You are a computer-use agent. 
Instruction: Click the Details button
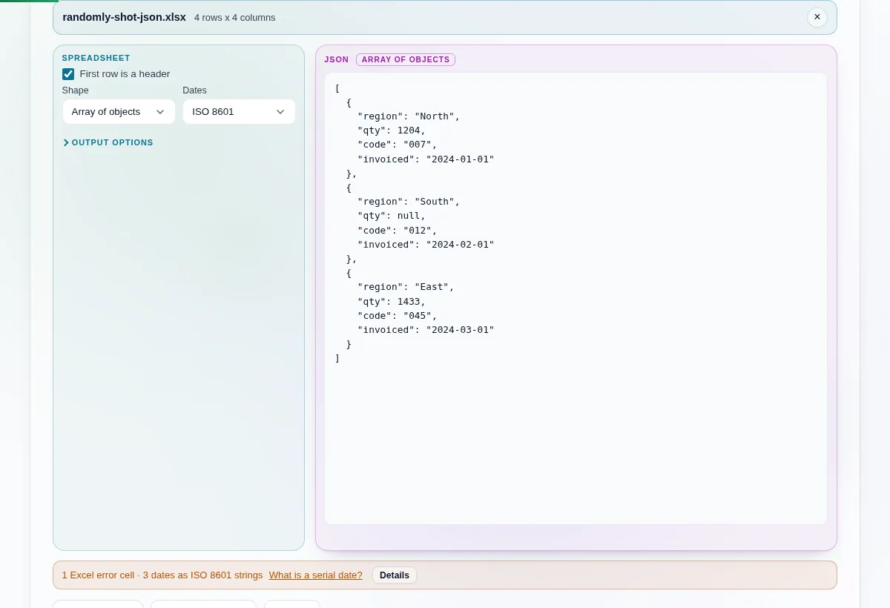click(395, 575)
